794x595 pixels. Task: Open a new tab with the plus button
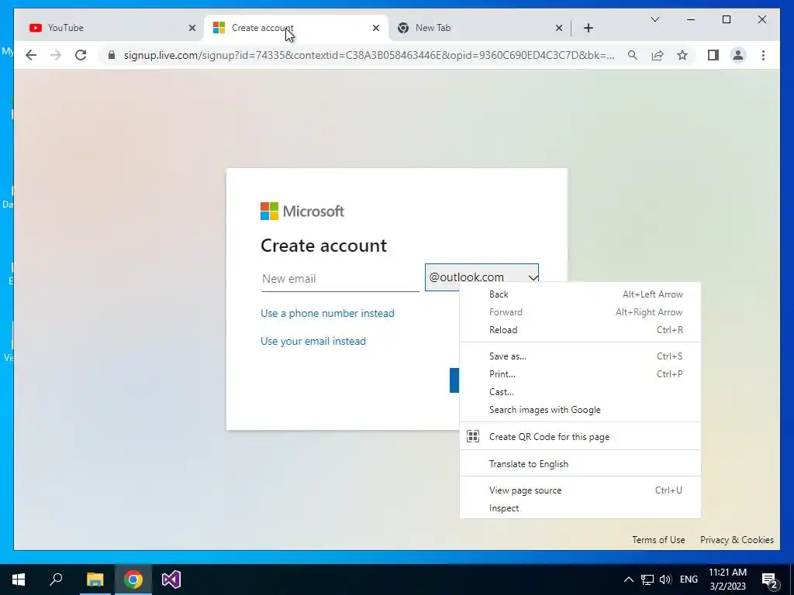(x=589, y=28)
